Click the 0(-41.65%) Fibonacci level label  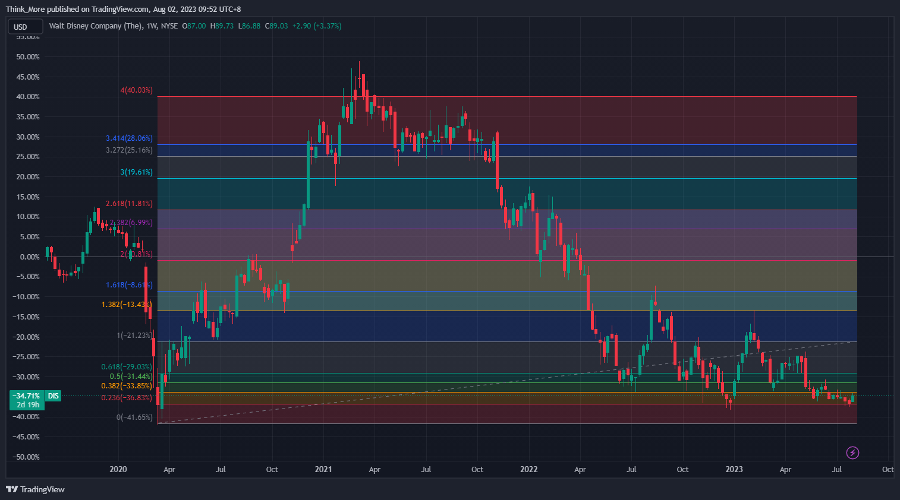[x=135, y=417]
